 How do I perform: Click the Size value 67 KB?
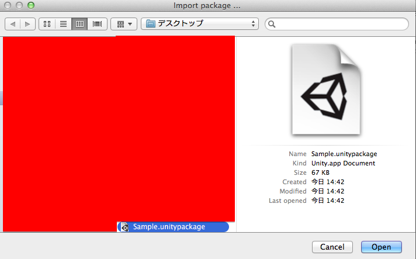[x=320, y=172]
